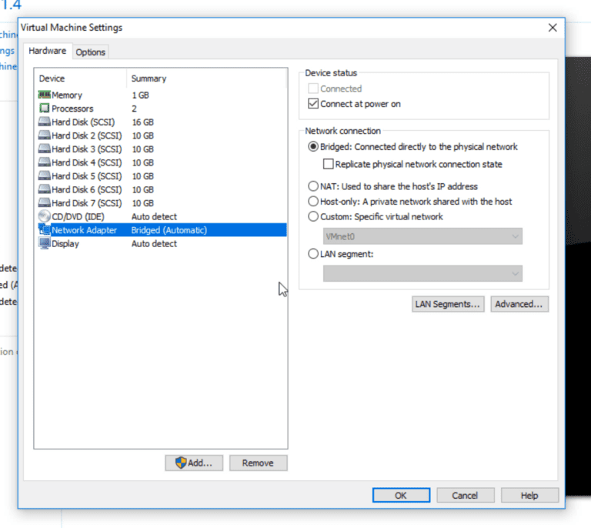Screen dimensions: 591x528
Task: Open the Hardware tab
Action: (x=48, y=52)
